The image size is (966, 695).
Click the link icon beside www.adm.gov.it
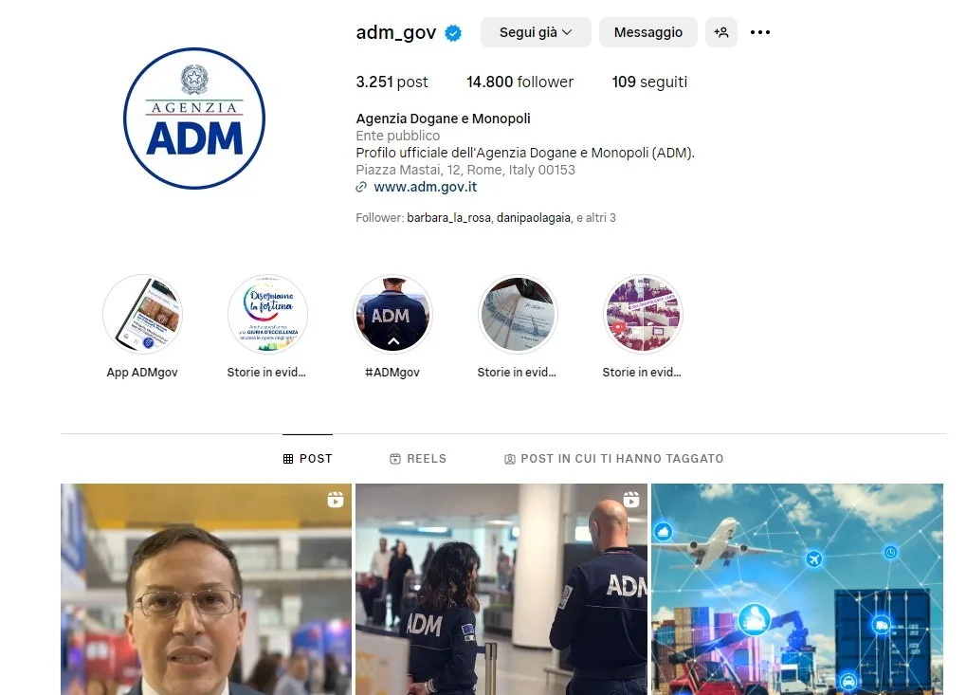point(361,187)
